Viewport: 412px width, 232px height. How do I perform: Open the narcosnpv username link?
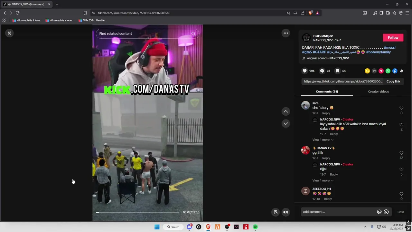(323, 36)
